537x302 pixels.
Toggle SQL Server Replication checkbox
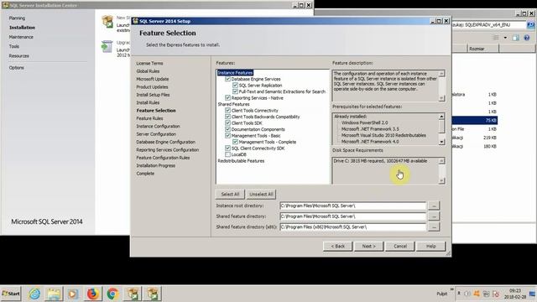(235, 86)
